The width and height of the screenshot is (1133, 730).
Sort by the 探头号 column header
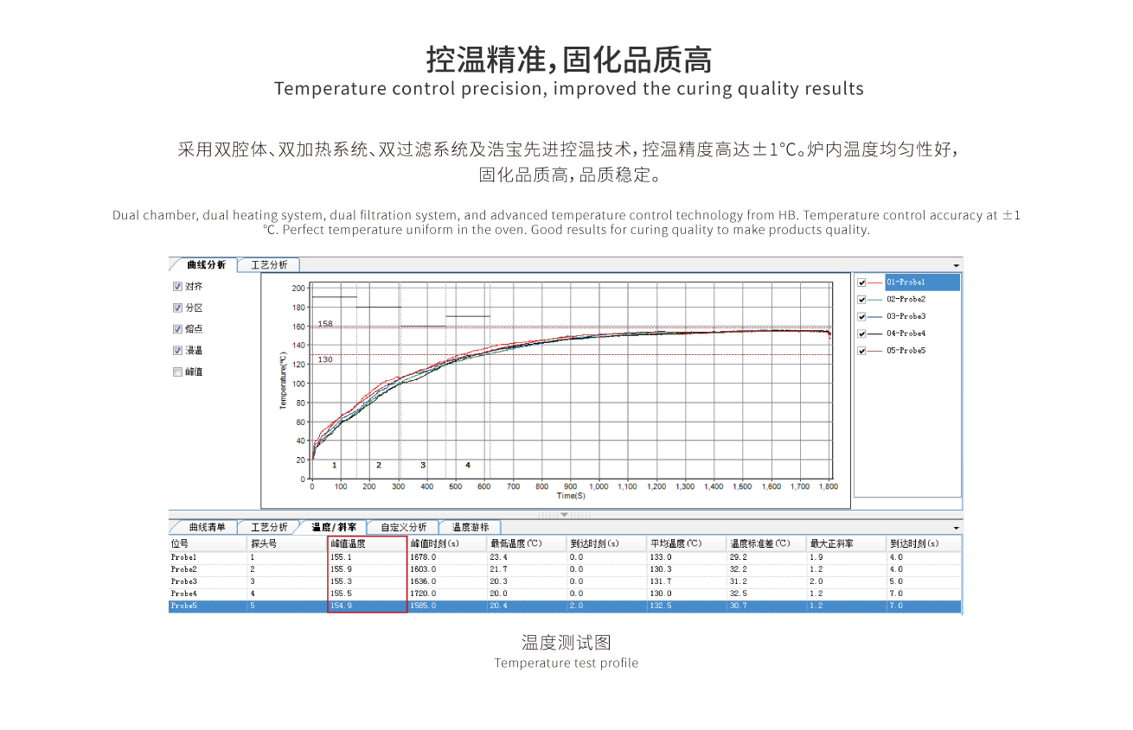[288, 544]
